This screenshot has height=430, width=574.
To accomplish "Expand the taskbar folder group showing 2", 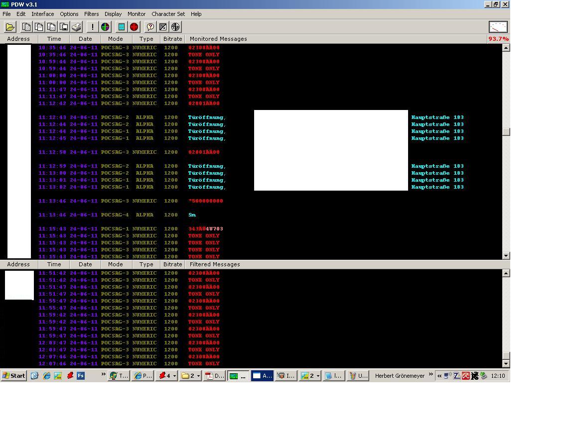I will 191,376.
